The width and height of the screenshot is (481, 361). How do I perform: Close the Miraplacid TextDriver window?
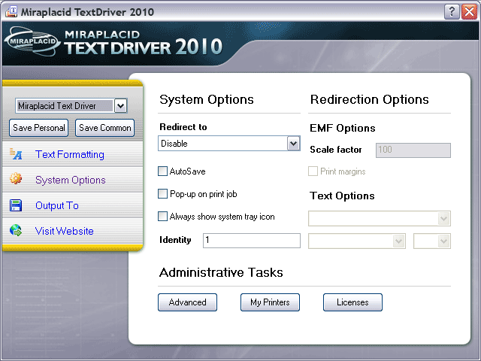coord(469,12)
